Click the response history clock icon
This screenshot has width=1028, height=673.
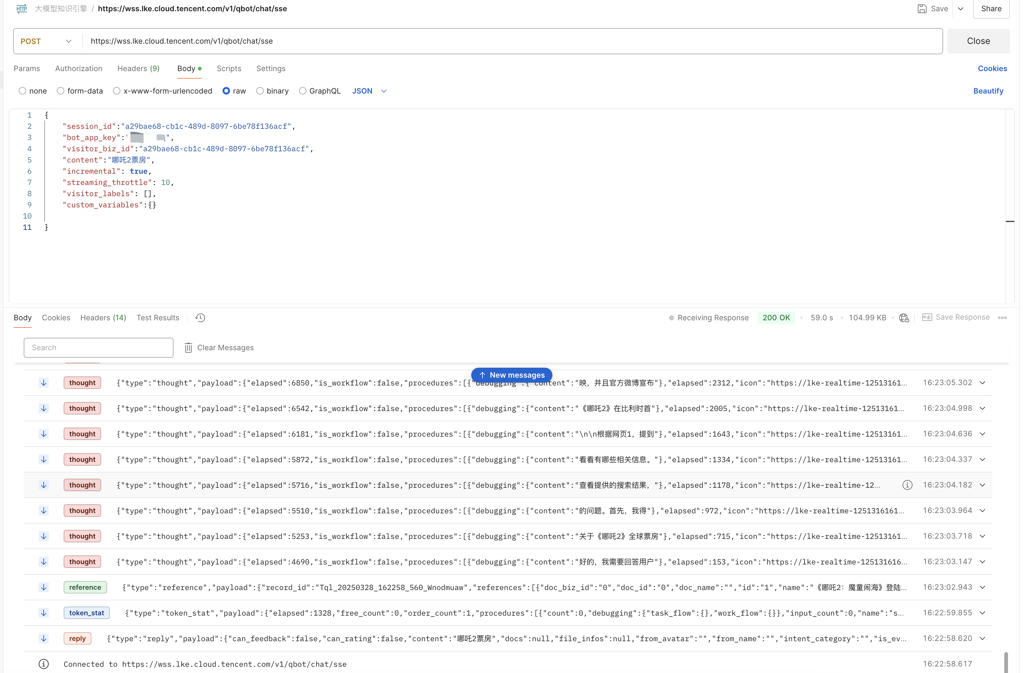pyautogui.click(x=200, y=318)
